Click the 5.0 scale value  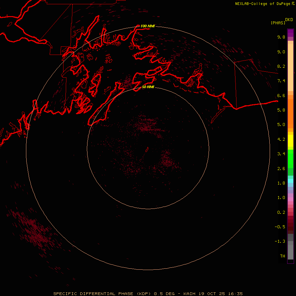coord(281,125)
